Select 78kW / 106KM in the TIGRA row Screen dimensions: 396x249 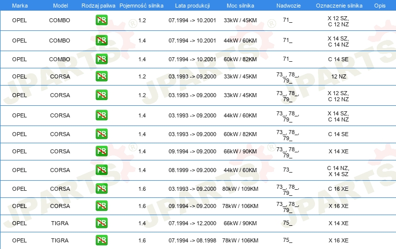pos(240,240)
